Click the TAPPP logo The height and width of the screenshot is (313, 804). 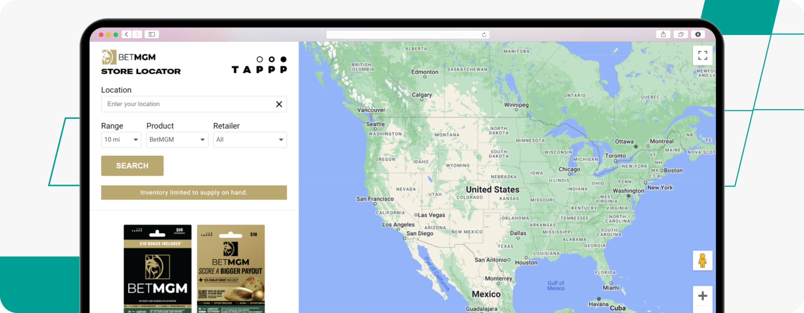click(259, 65)
